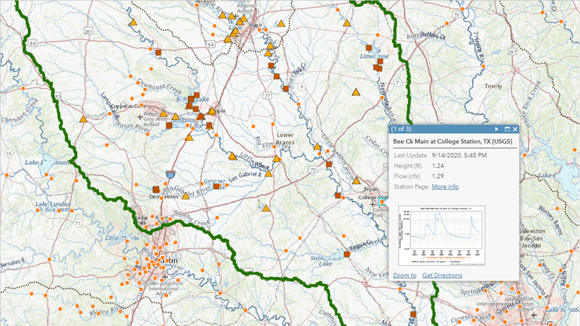Screen dimensions: 580x326
Task: Click the Lower Brazos basin label
Action: pos(285,138)
